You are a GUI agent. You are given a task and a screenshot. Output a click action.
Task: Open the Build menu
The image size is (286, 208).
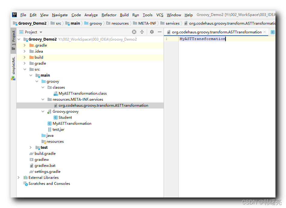point(124,15)
